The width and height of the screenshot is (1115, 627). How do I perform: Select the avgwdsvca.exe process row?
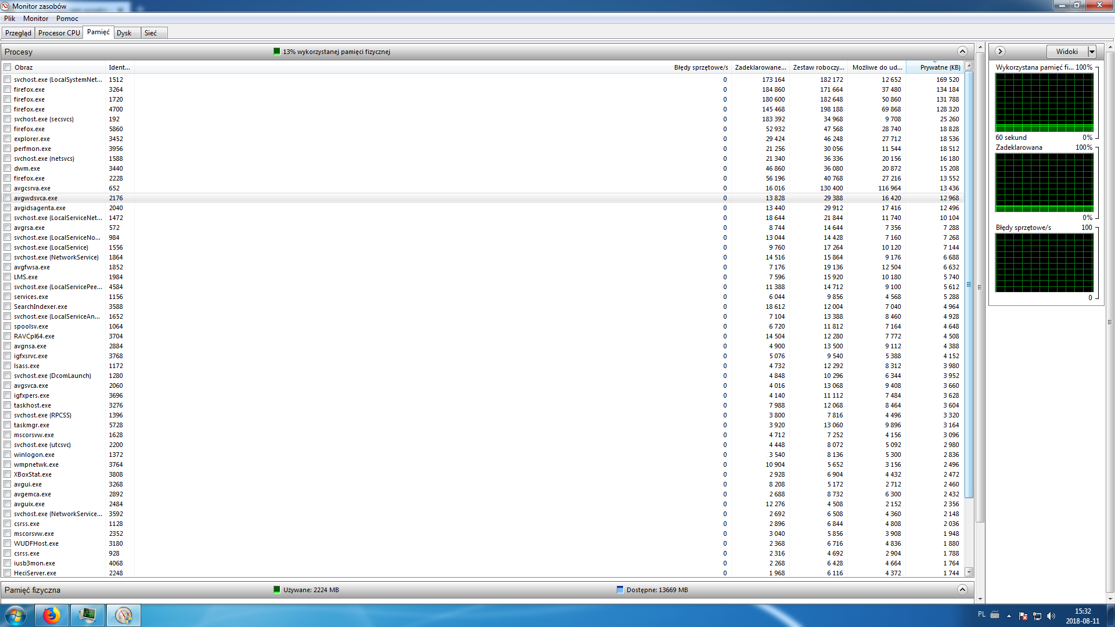483,198
